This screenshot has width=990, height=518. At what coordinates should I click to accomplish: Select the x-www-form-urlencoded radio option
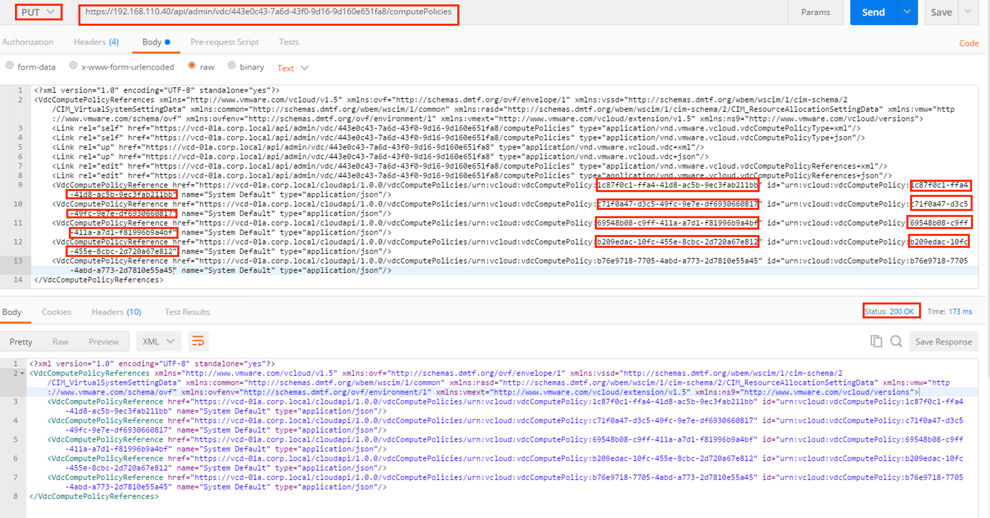coord(73,66)
